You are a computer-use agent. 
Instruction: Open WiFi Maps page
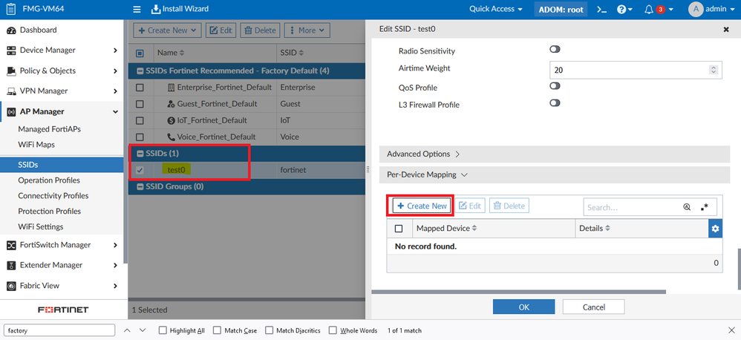(x=36, y=145)
